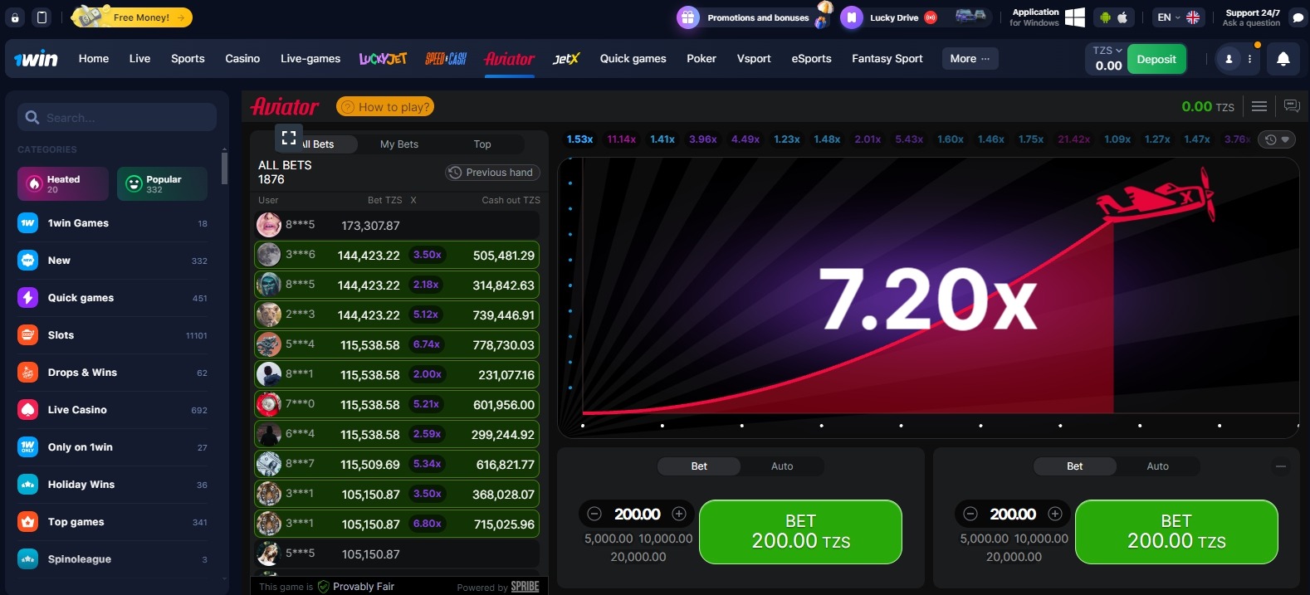Expand the More navigation menu

point(970,59)
